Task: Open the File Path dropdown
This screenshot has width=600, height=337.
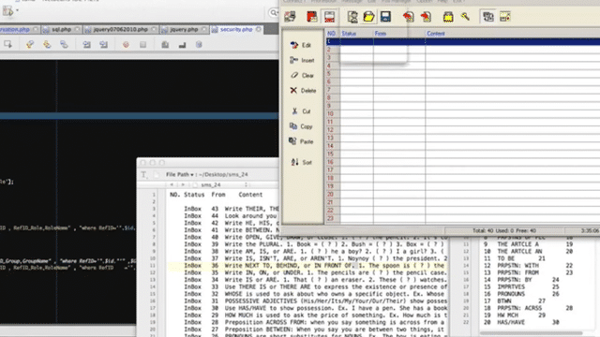Action: click(180, 175)
